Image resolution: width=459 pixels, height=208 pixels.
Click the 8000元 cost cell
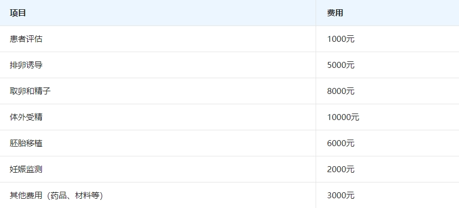341,91
